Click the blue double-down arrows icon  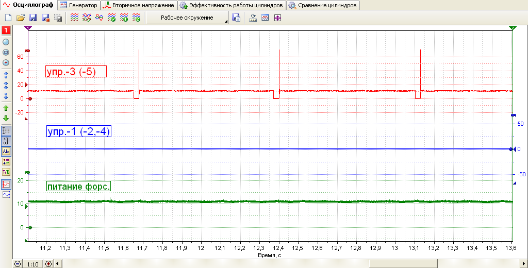[6, 96]
